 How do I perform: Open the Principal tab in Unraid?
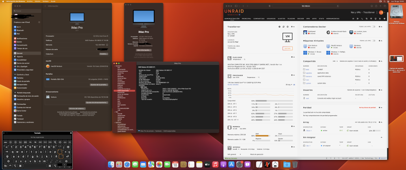[x=246, y=19]
